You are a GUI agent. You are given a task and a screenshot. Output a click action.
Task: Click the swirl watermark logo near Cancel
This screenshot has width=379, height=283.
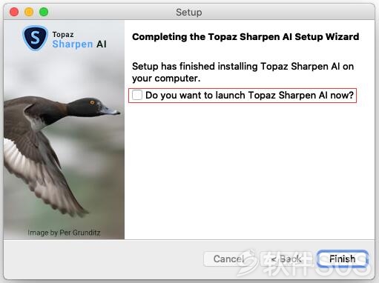tap(247, 262)
